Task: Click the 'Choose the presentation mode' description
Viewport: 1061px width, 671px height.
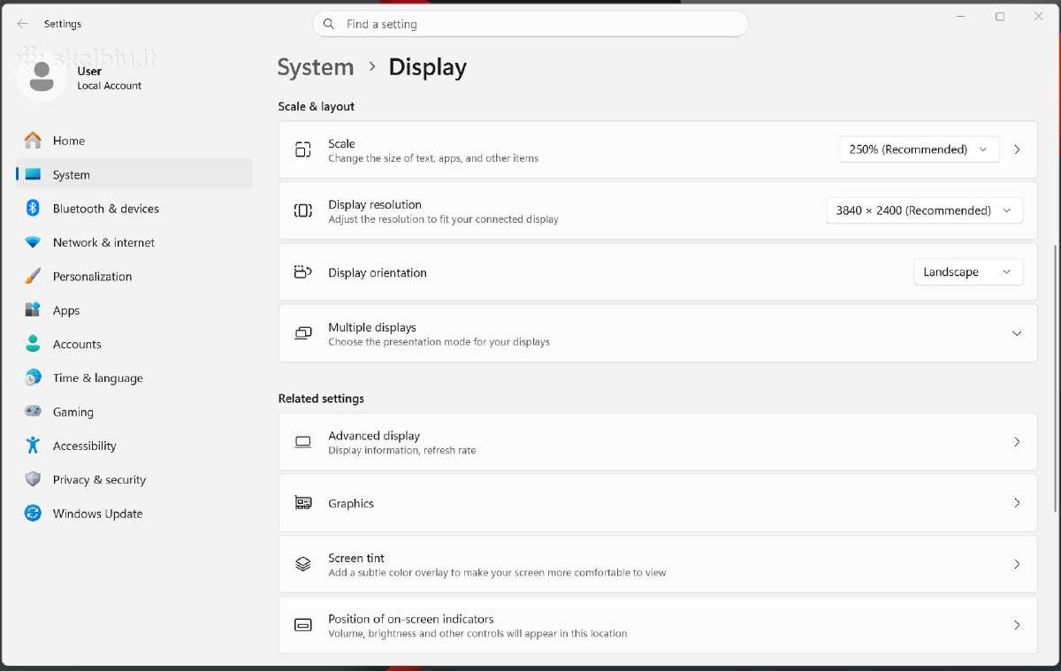Action: 439,341
